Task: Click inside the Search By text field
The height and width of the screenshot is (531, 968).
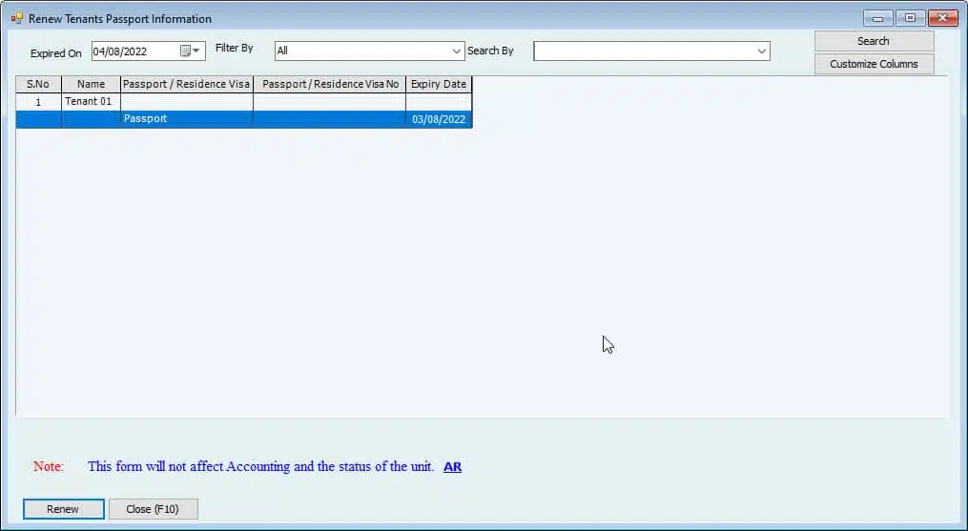Action: point(644,51)
